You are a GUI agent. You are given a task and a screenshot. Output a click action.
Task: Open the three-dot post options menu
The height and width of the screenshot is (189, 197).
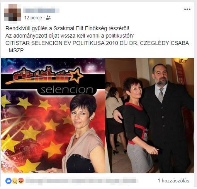(x=187, y=9)
